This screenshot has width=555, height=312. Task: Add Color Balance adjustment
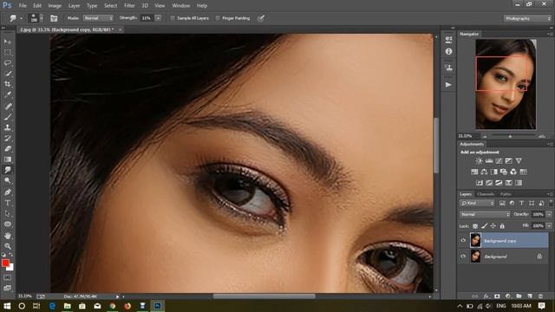(484, 172)
